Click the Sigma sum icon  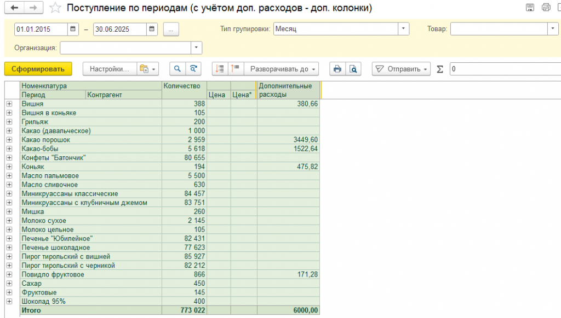coord(440,69)
